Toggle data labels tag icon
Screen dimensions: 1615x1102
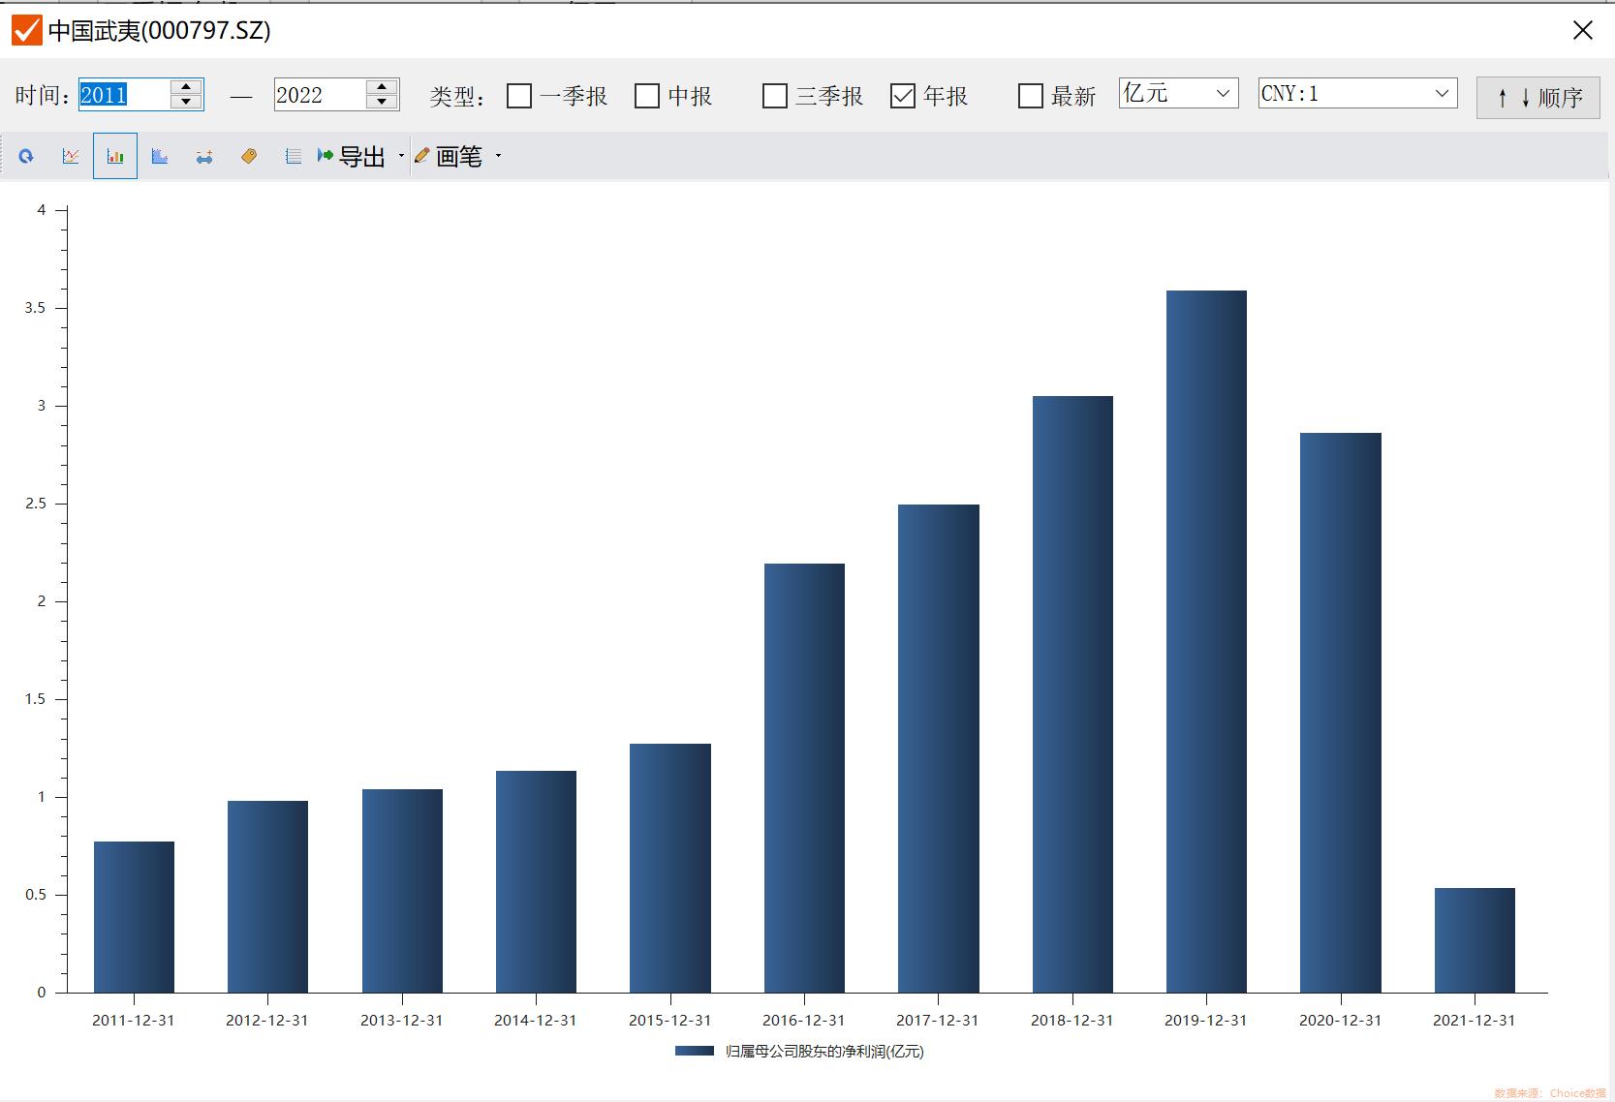[249, 156]
